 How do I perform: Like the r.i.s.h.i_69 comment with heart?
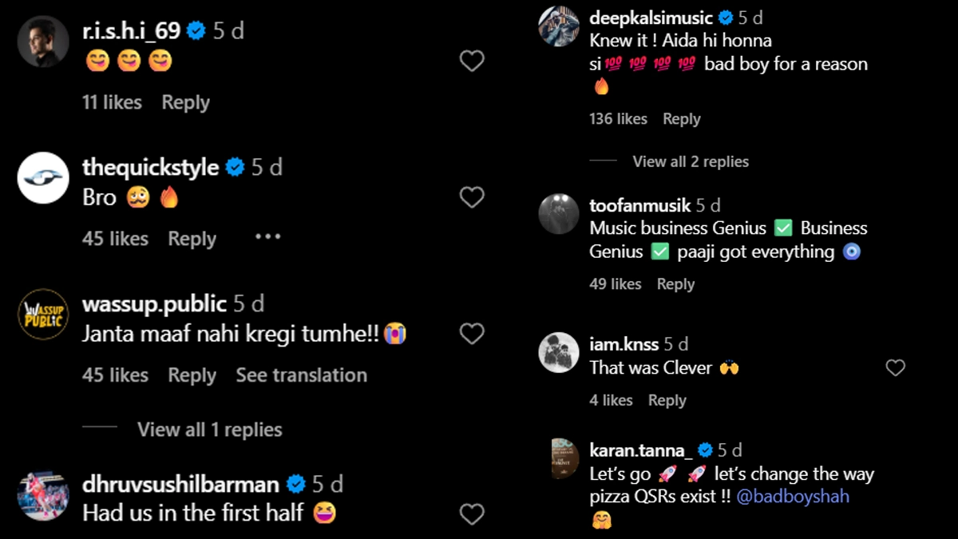pyautogui.click(x=472, y=61)
